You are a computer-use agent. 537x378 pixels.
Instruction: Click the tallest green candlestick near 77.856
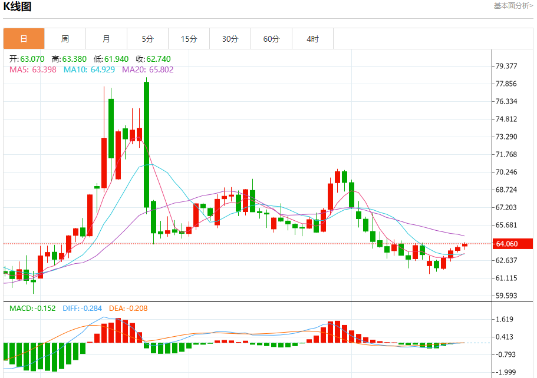[x=146, y=144]
